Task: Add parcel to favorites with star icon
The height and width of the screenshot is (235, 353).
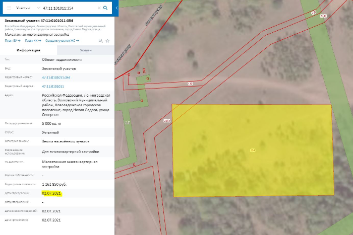Action: click(x=107, y=40)
